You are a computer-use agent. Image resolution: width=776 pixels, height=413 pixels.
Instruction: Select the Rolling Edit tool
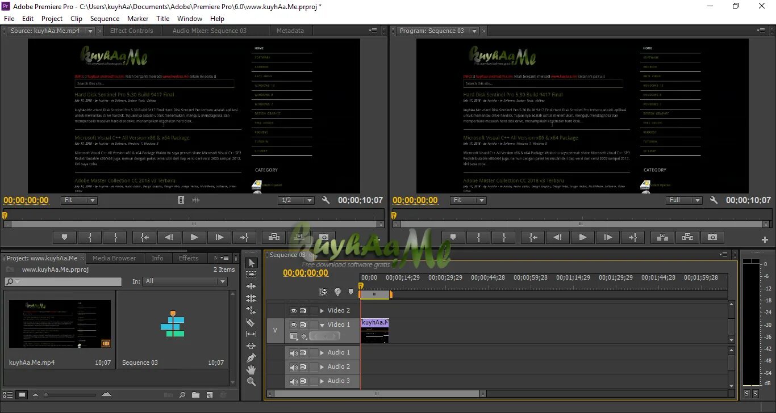point(251,298)
